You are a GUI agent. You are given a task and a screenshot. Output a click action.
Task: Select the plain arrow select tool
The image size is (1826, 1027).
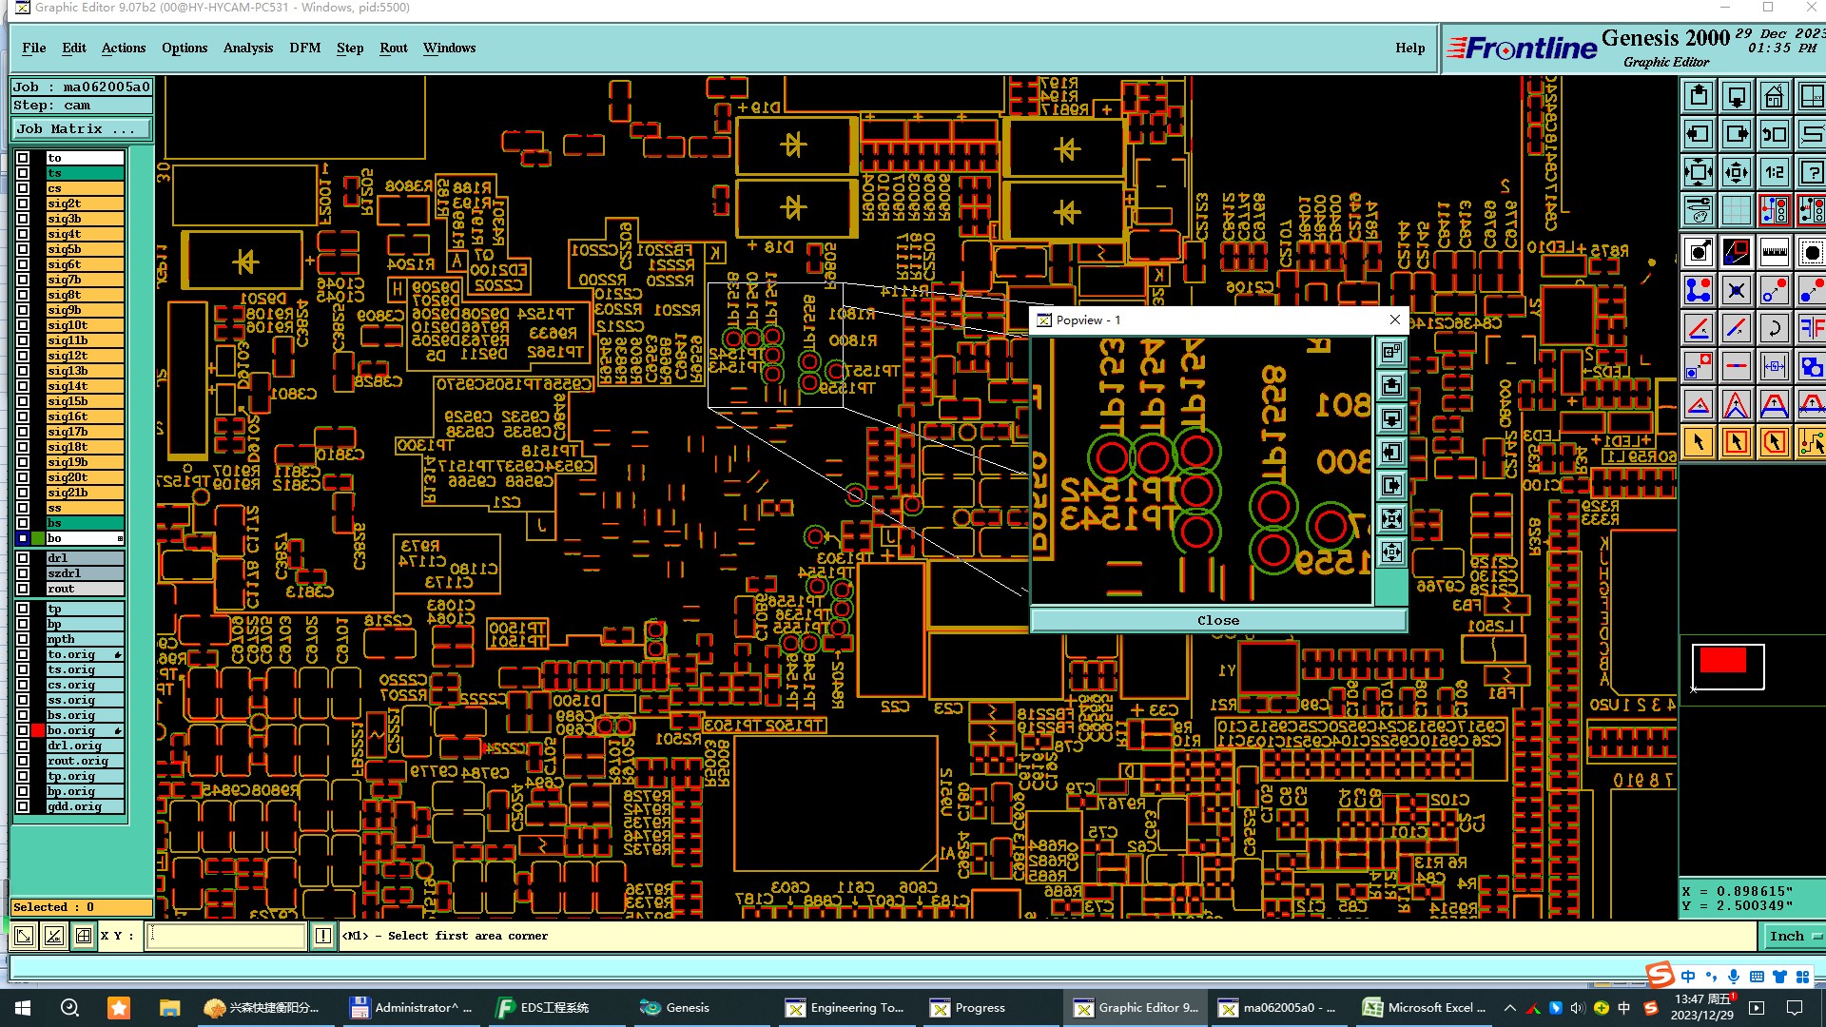click(1699, 442)
